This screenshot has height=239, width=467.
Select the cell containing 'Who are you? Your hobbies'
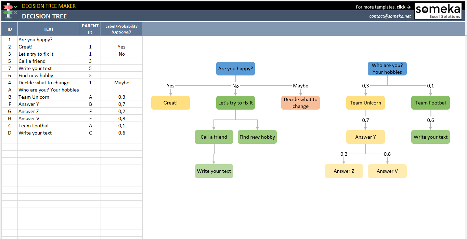click(x=49, y=89)
